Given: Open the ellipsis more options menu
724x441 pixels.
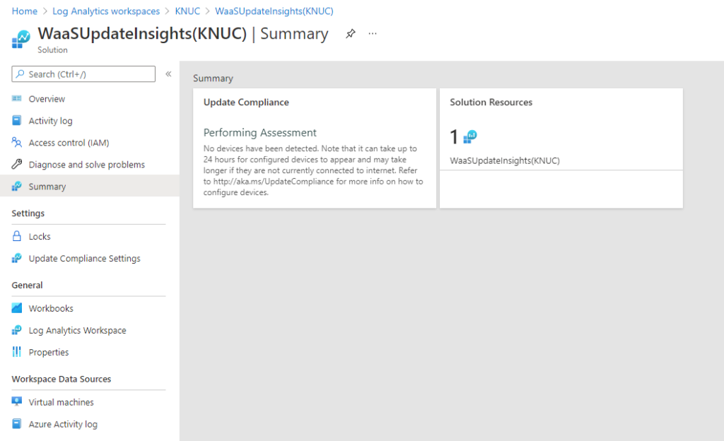Looking at the screenshot, I should point(373,34).
